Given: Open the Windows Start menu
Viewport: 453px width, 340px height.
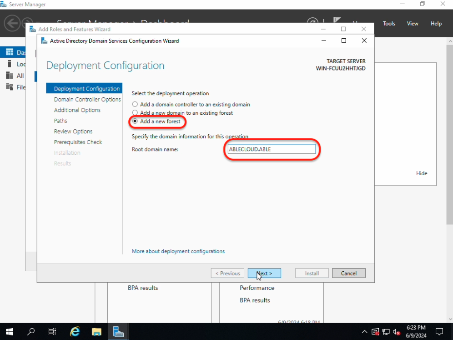Looking at the screenshot, I should coord(9,332).
